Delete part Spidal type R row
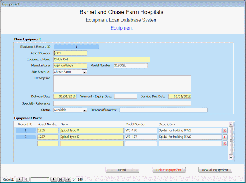The width and height of the screenshot is (246, 183). (225, 130)
